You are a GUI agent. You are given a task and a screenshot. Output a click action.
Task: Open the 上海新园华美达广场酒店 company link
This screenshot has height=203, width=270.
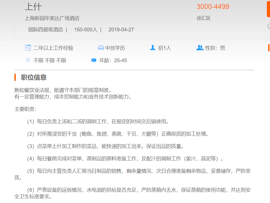tap(52, 18)
